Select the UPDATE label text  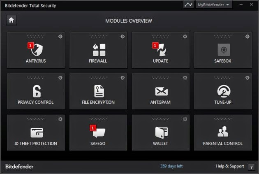161,61
